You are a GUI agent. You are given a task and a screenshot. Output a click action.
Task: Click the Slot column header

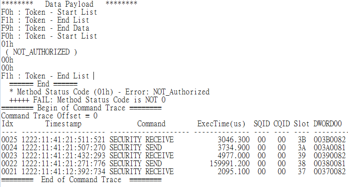click(301, 124)
